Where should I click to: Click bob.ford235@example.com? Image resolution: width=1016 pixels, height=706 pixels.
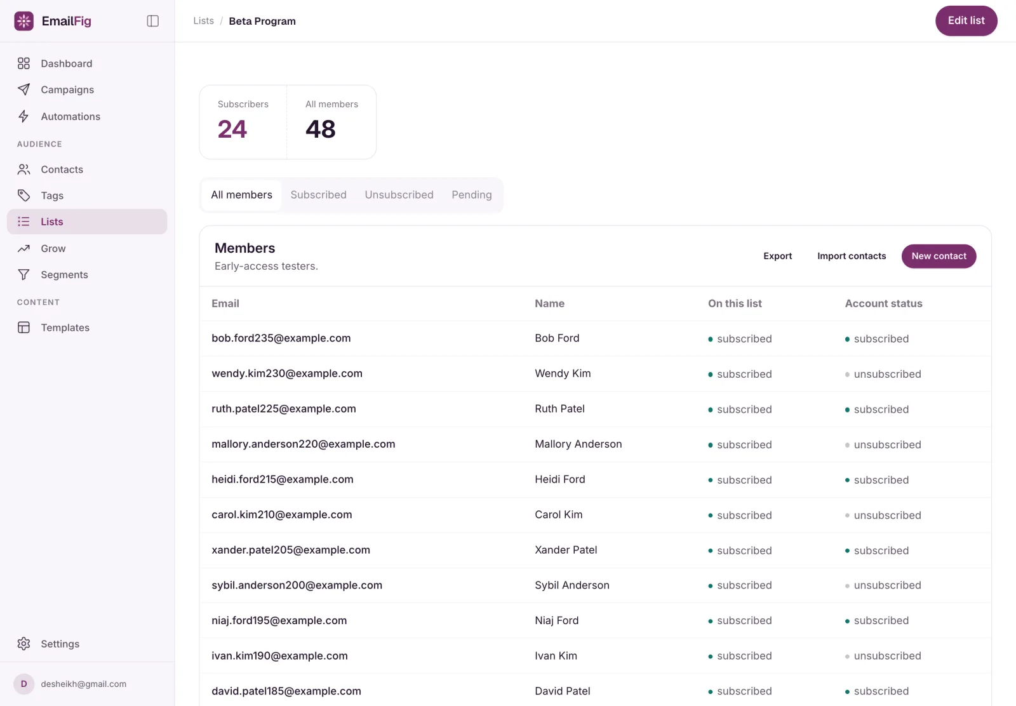pyautogui.click(x=281, y=338)
